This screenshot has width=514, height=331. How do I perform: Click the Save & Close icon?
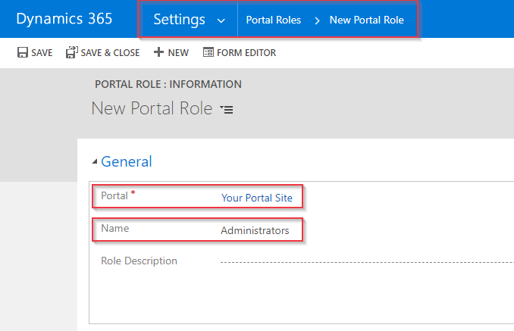coord(71,52)
